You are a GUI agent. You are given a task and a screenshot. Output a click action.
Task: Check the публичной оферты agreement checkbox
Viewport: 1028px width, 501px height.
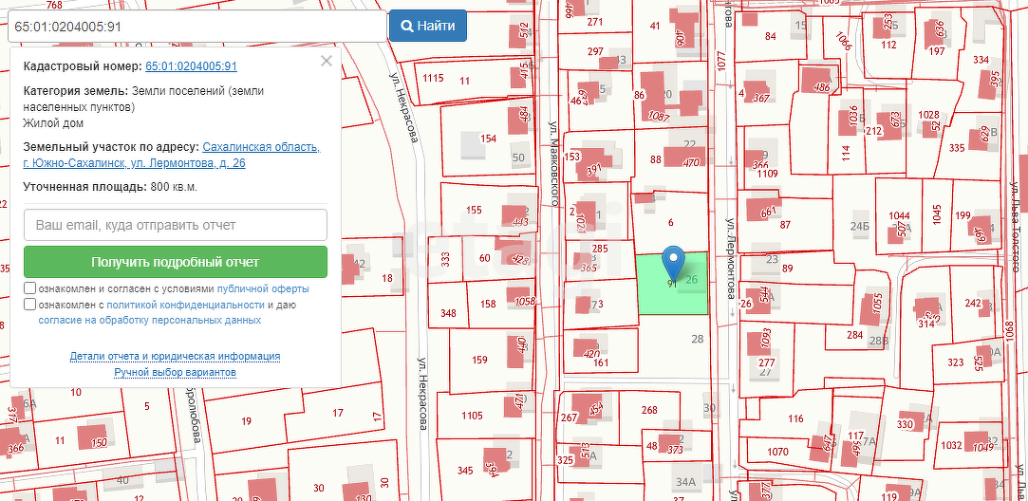click(x=30, y=288)
